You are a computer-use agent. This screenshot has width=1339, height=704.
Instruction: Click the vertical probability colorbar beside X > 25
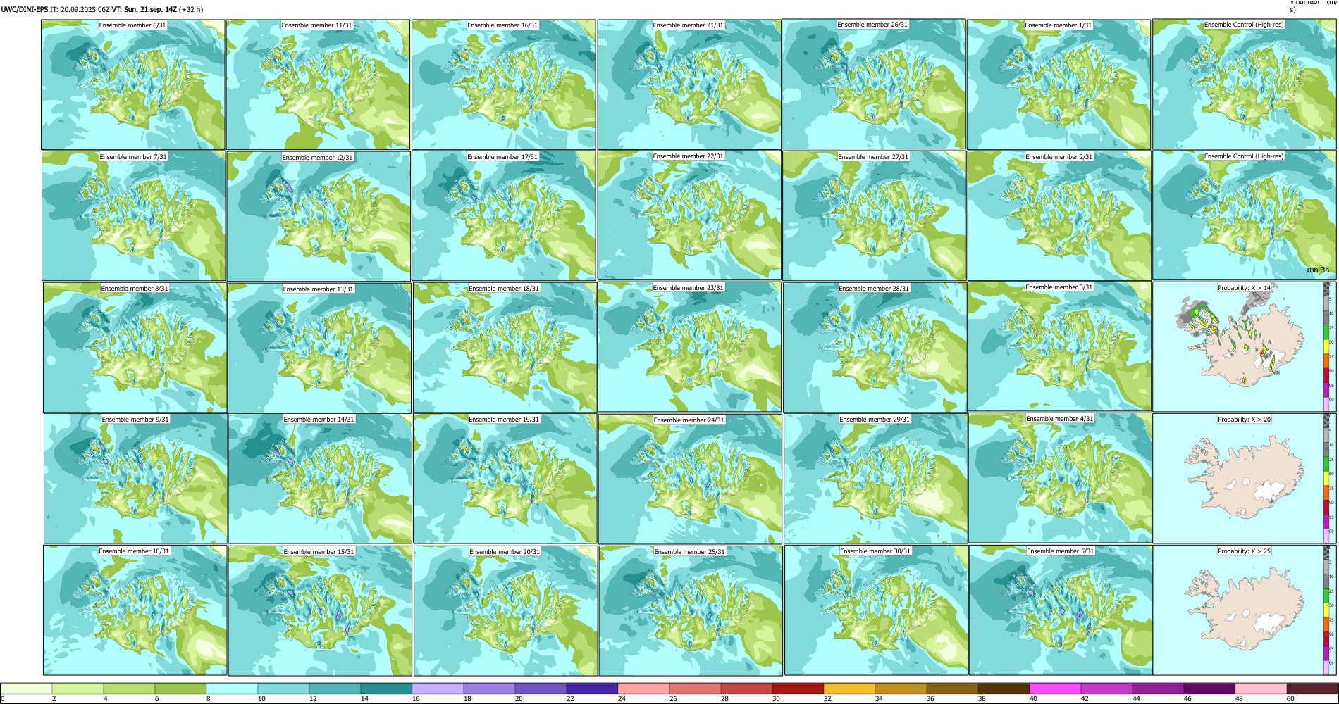1327,610
